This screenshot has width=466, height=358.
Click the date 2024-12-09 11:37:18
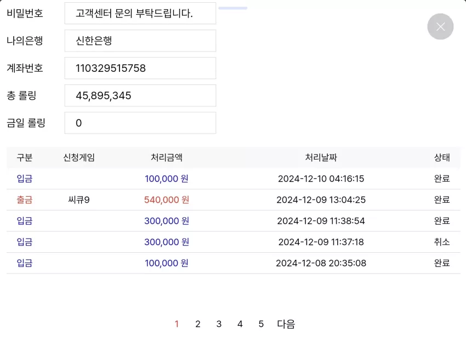(321, 242)
